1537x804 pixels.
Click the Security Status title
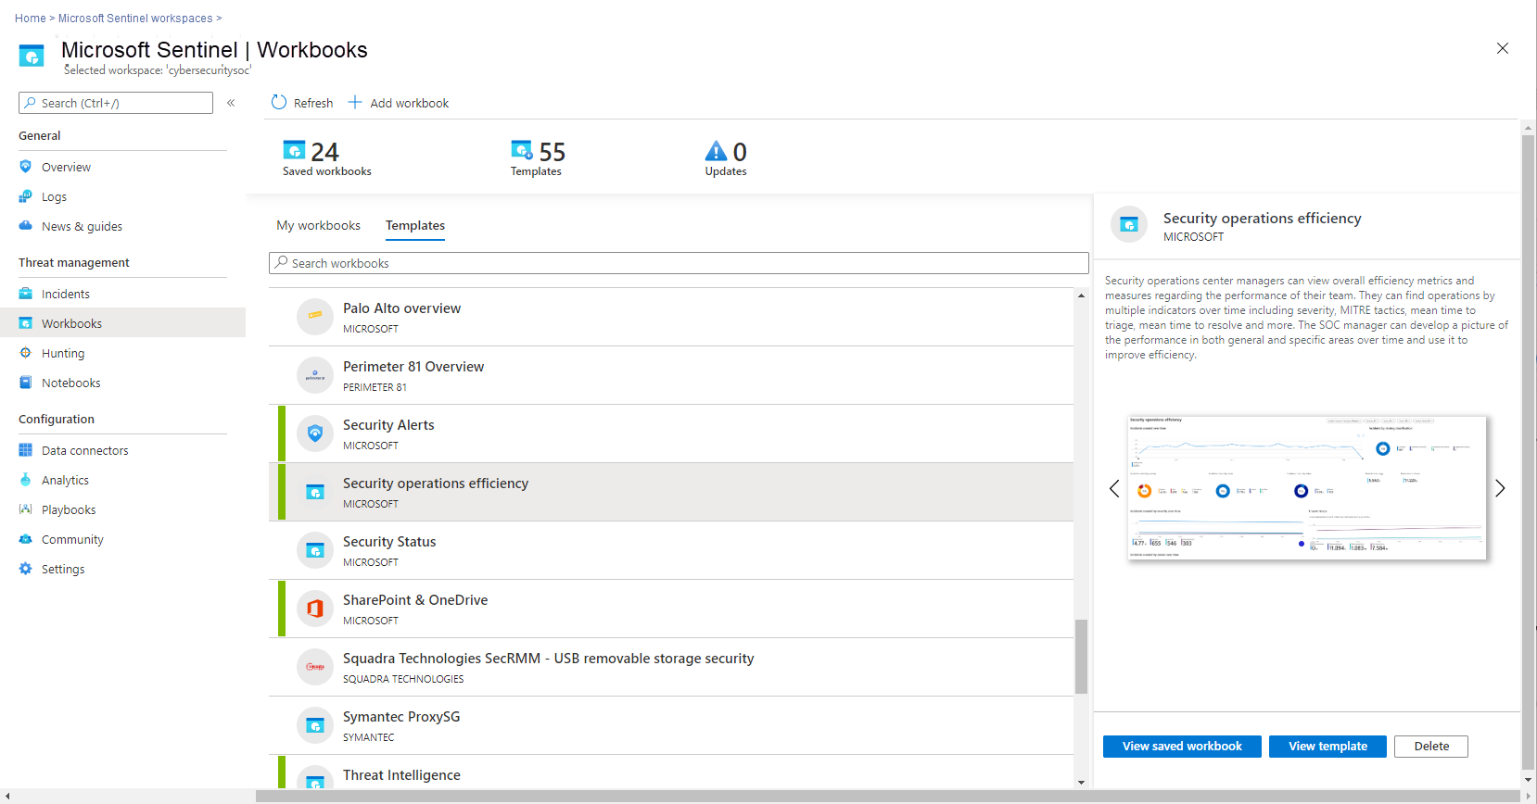pos(389,542)
